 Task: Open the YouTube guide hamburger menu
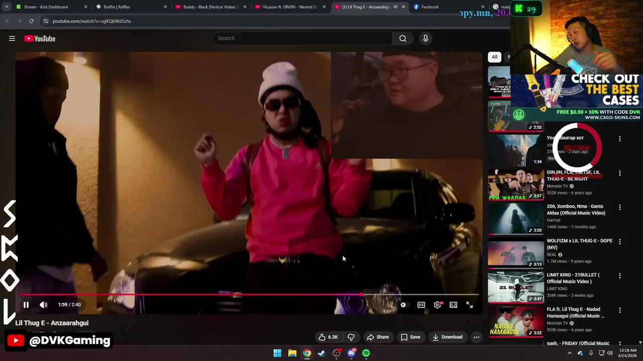(x=12, y=39)
